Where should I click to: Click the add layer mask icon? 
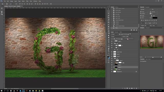coord(127,88)
